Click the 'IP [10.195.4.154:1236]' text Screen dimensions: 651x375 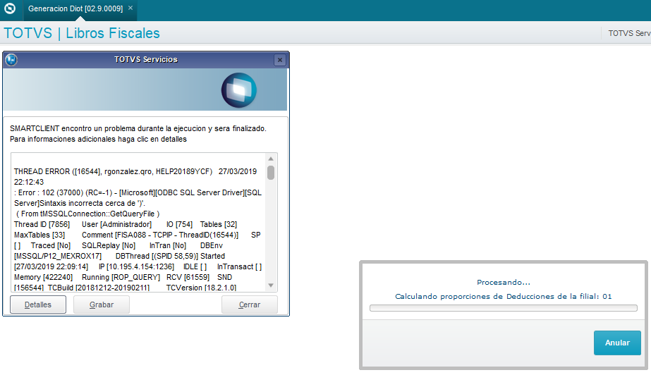[136, 266]
